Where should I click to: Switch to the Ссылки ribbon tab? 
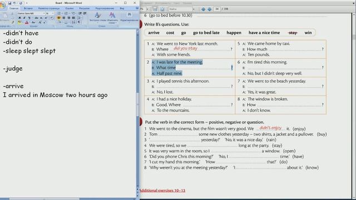click(x=70, y=8)
